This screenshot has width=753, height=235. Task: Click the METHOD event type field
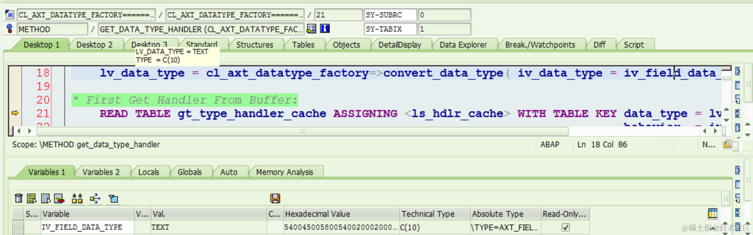(x=52, y=29)
